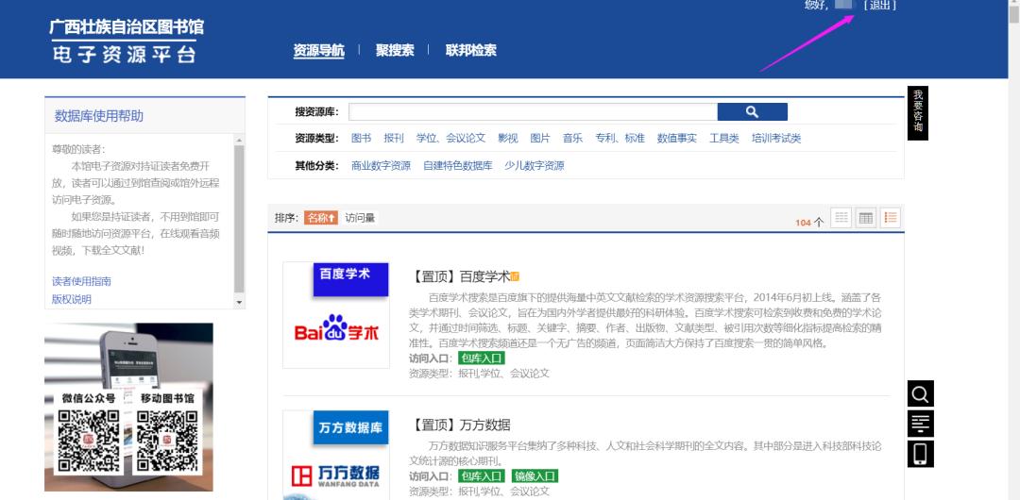Viewport: 1020px width, 500px height.
Task: Filter resources by 影视 type
Action: click(x=508, y=139)
